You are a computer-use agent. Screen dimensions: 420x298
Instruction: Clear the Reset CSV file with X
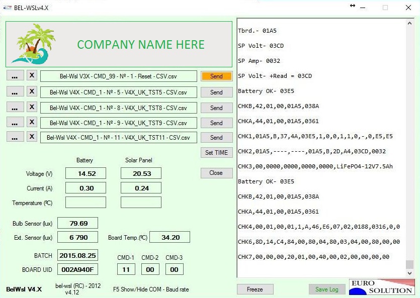pyautogui.click(x=31, y=76)
